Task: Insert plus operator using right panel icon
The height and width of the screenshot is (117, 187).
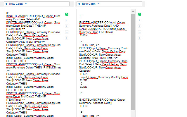Action: [x=139, y=38]
